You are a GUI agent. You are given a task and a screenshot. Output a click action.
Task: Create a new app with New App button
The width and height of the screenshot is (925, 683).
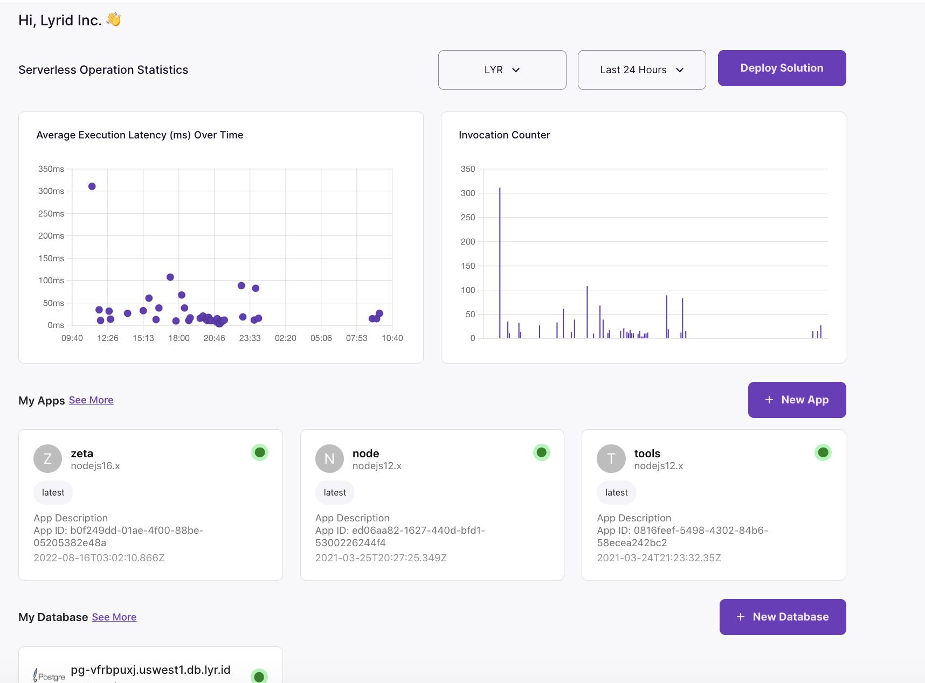point(797,400)
